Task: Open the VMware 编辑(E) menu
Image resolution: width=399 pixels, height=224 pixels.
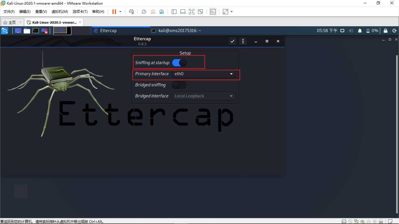Action: coord(25,12)
